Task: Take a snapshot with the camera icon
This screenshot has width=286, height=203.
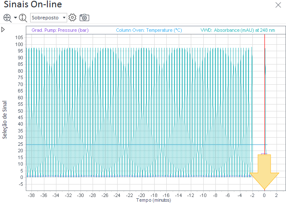Action: 84,18
